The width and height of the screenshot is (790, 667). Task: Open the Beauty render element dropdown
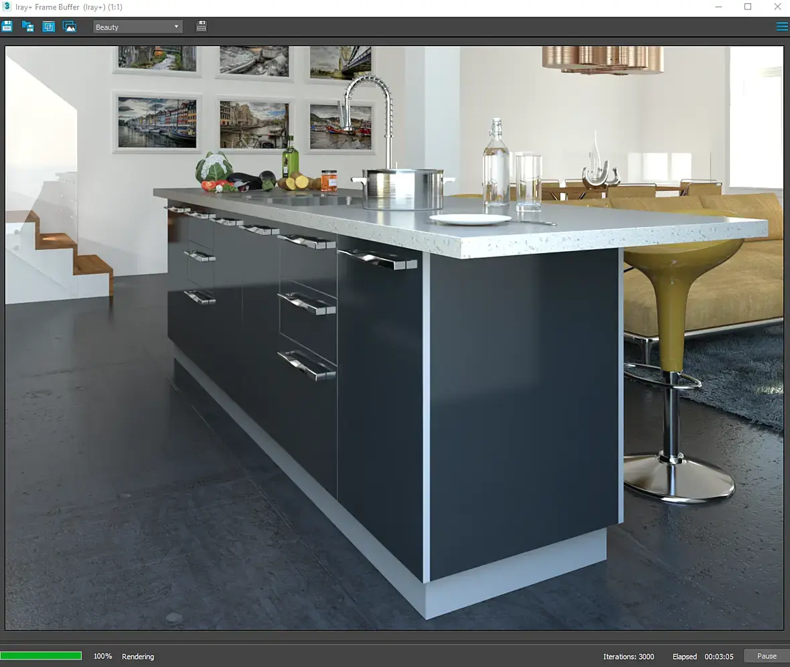point(137,27)
